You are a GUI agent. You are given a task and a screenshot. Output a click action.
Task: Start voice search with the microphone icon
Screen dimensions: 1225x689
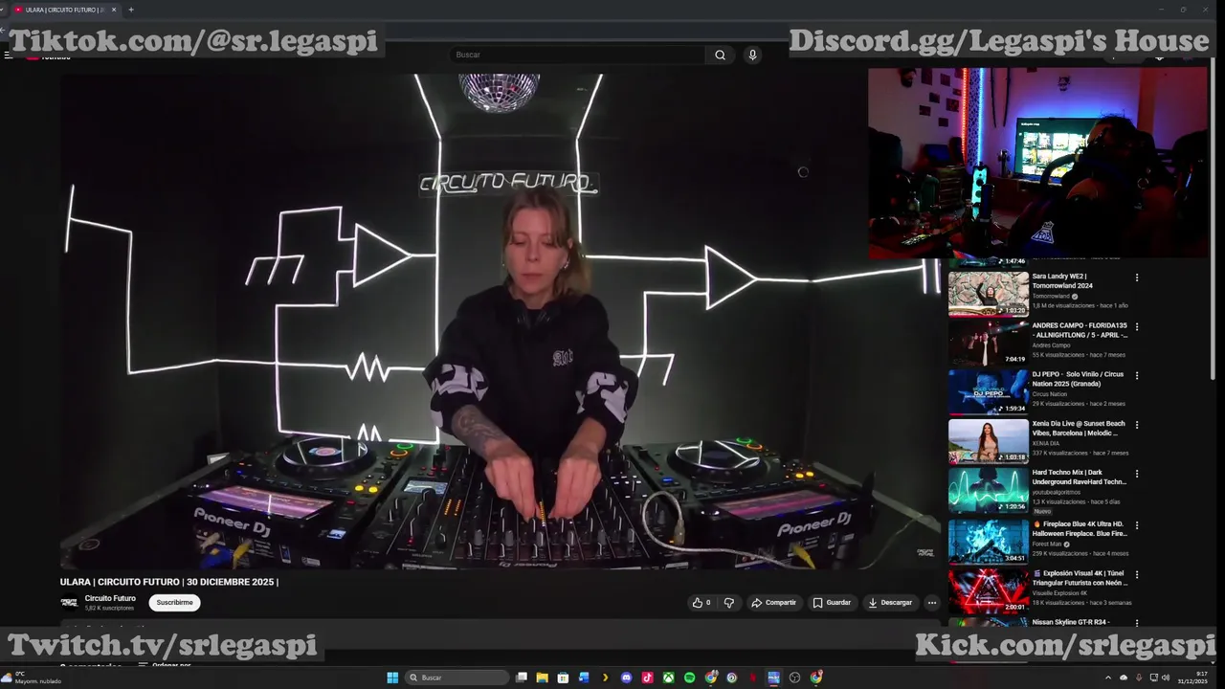[x=752, y=55]
